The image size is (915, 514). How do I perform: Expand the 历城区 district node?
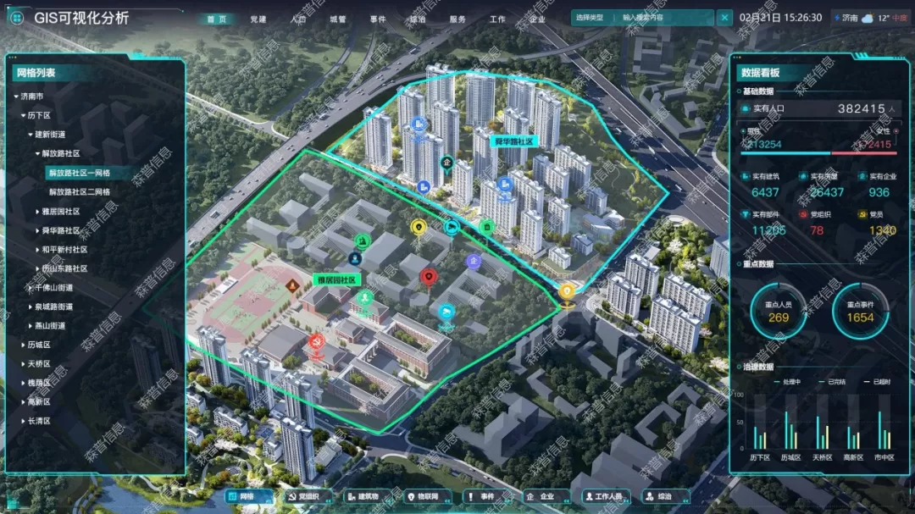[23, 345]
